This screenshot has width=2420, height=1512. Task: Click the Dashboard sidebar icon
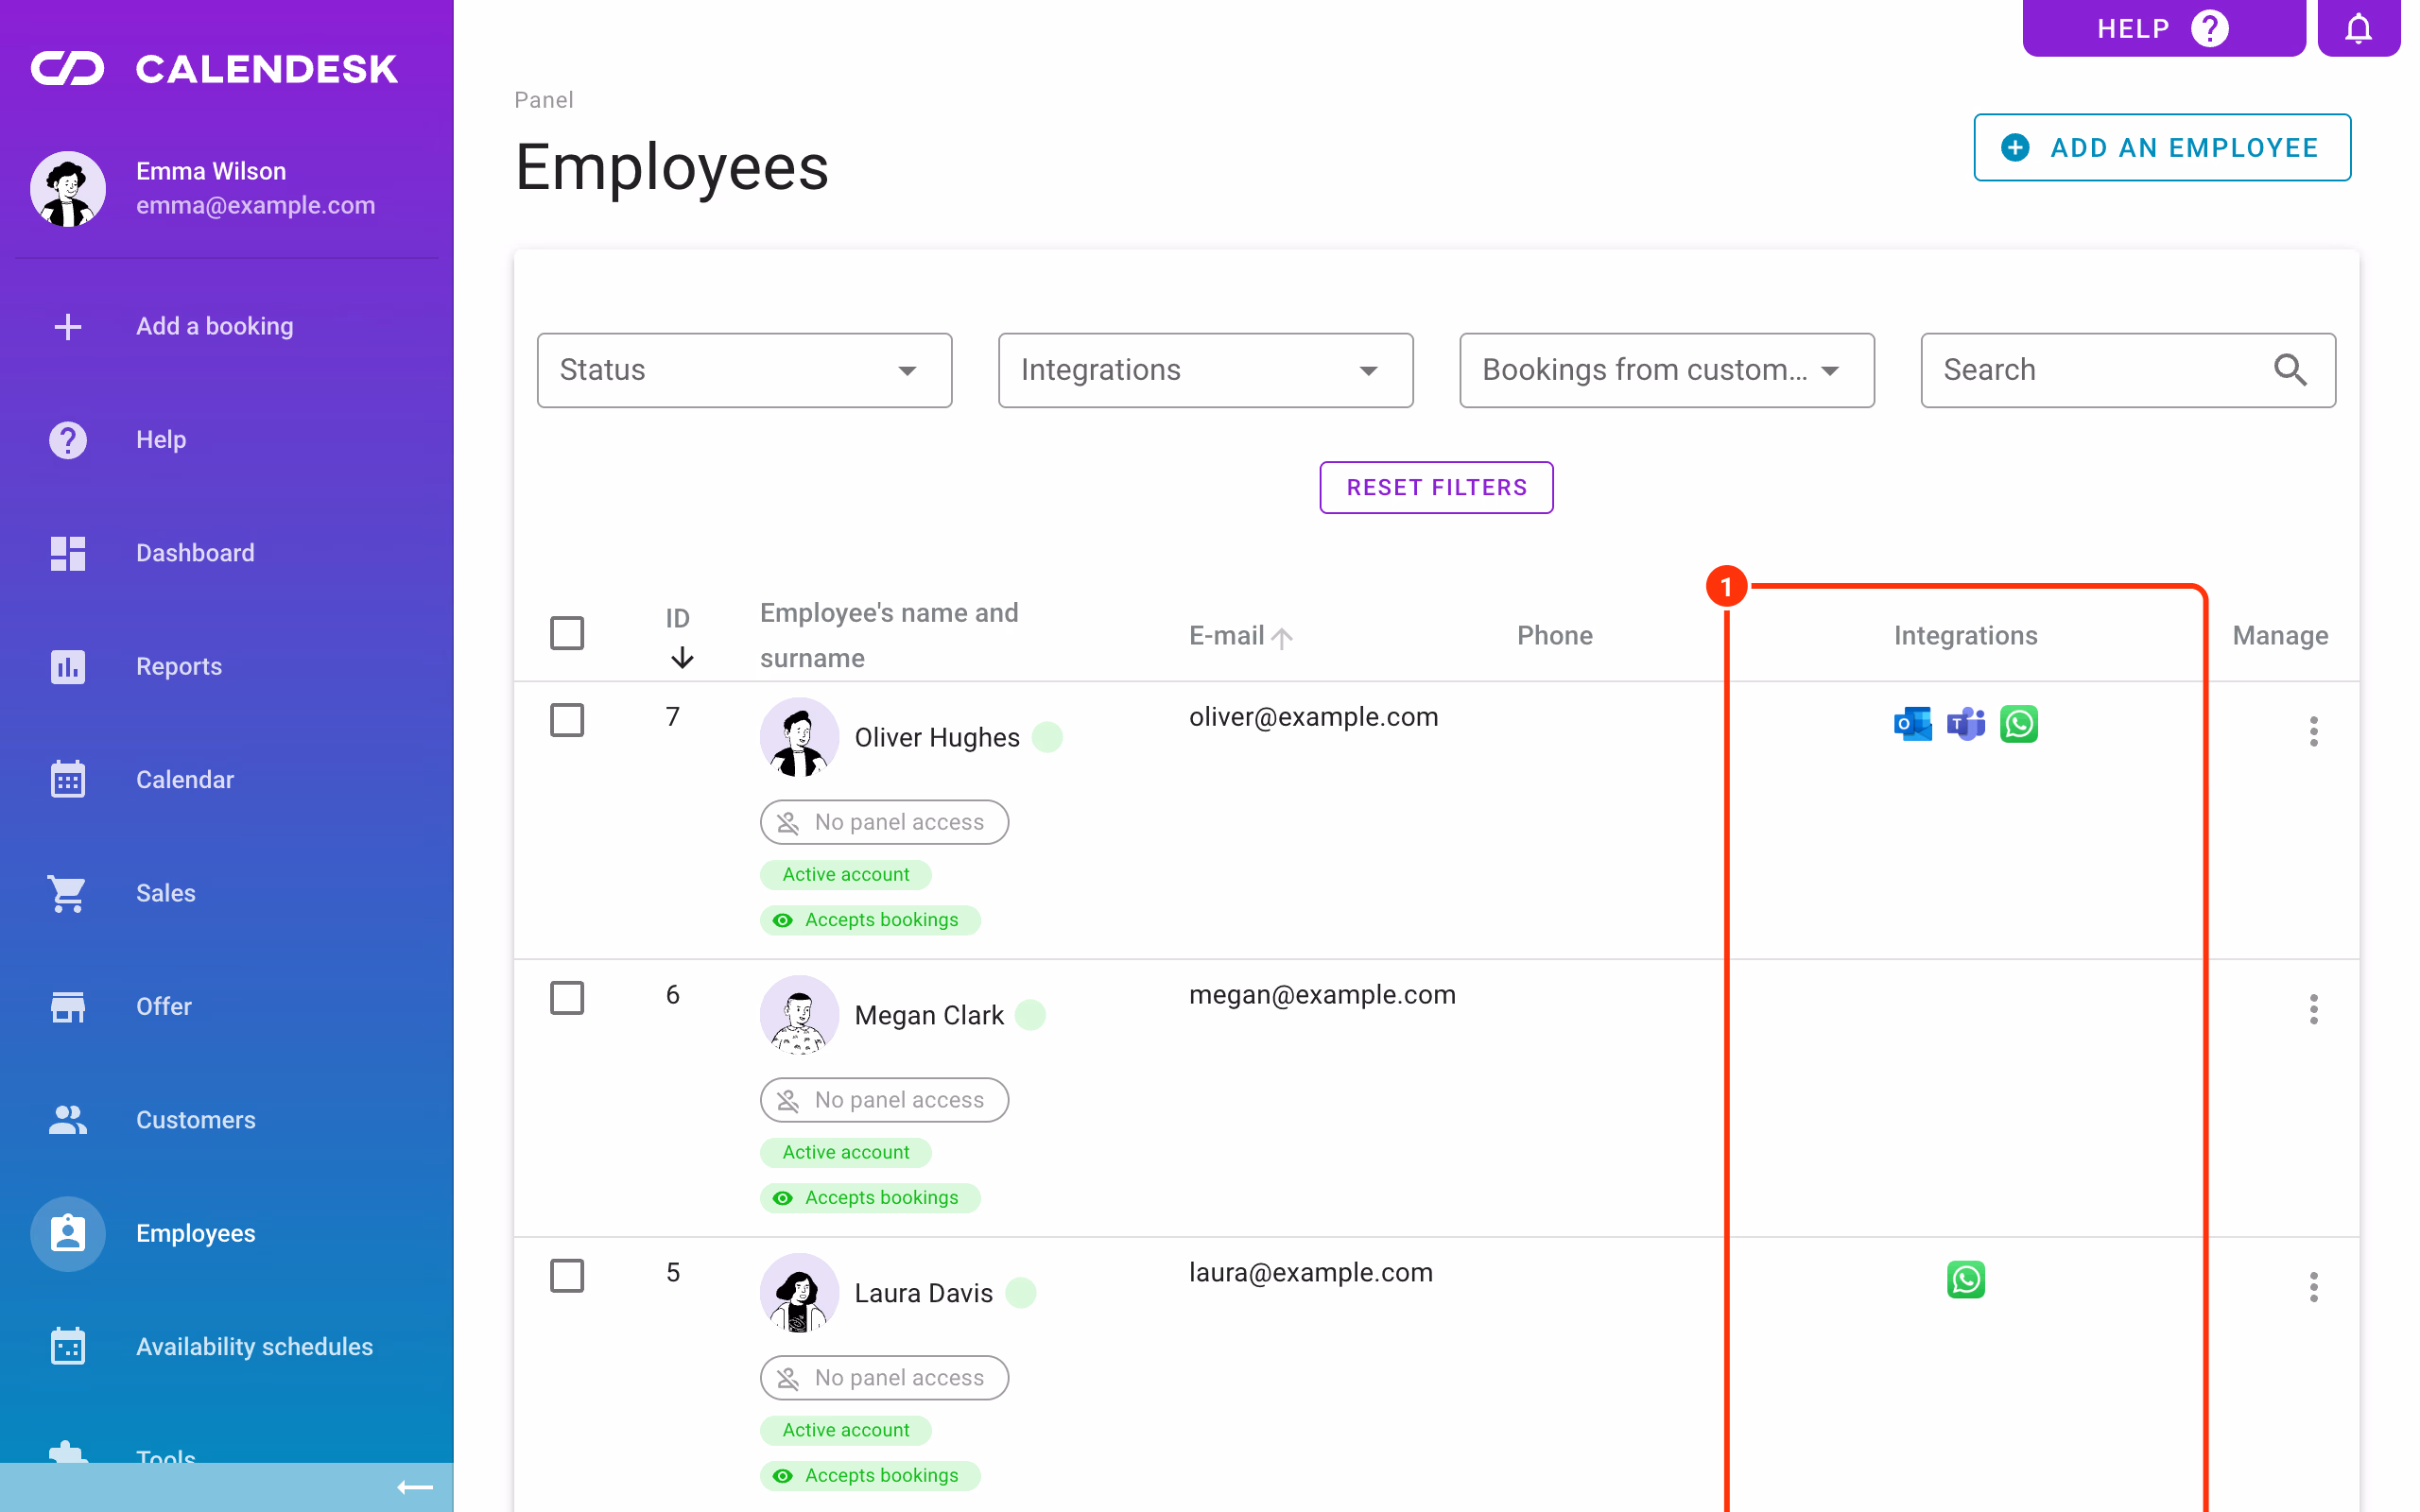pos(67,553)
